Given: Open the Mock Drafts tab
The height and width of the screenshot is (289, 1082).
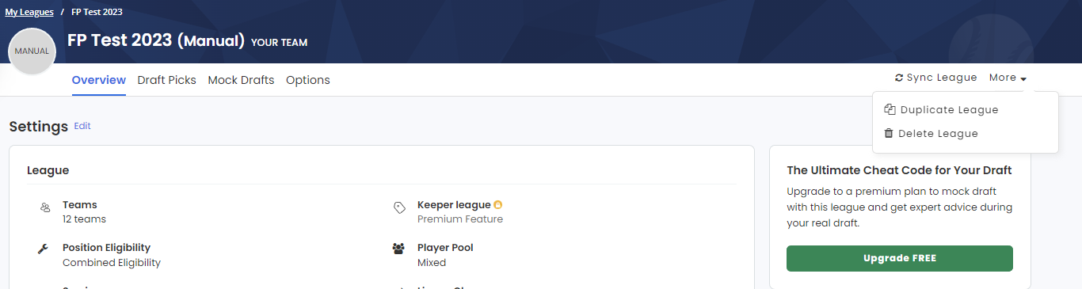Looking at the screenshot, I should click(x=241, y=80).
